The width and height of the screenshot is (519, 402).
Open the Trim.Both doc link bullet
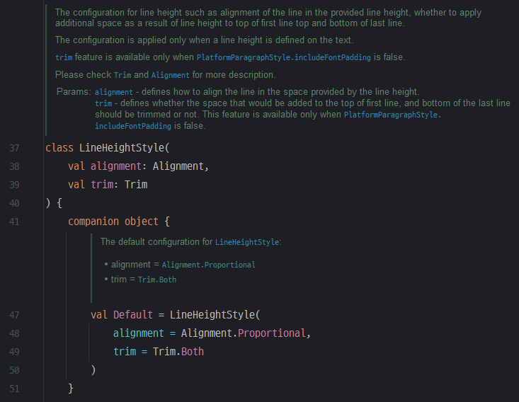pyautogui.click(x=157, y=280)
